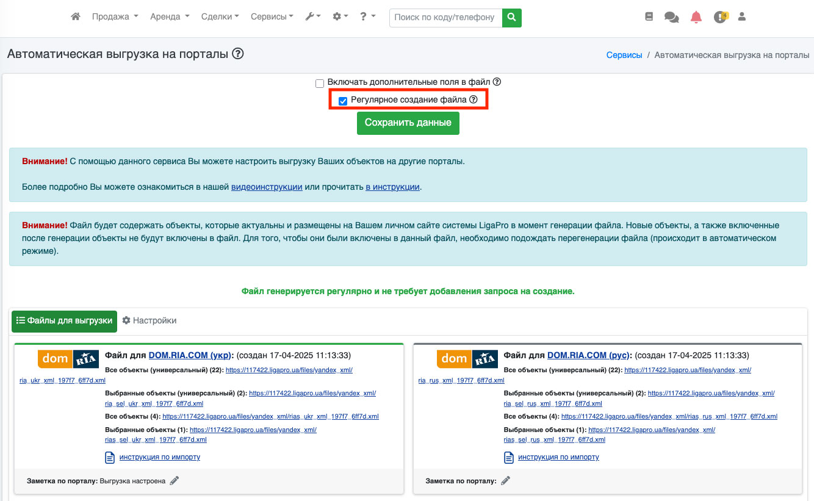This screenshot has height=501, width=814.
Task: Select the 'Файлы для выгрузки' tab
Action: pyautogui.click(x=64, y=320)
